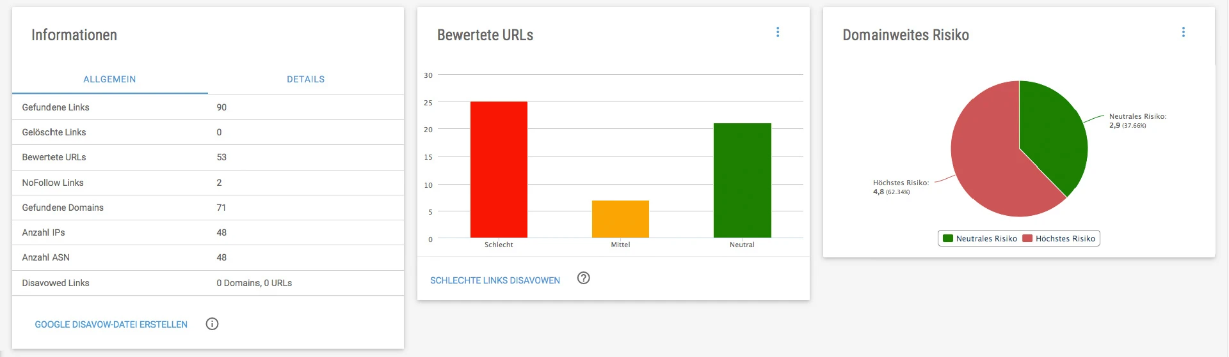Switch to the Details tab
The image size is (1229, 357).
305,79
